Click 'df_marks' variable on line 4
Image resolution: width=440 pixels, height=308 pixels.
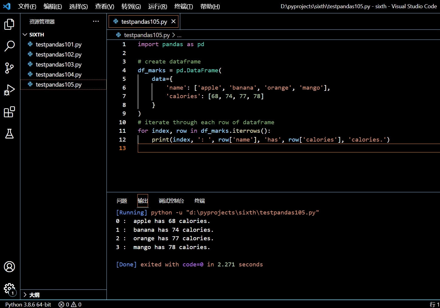[x=152, y=70]
